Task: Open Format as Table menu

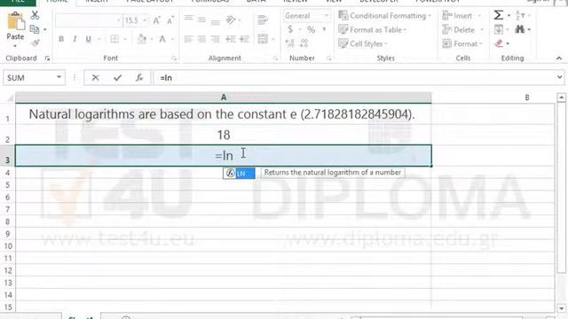Action: pyautogui.click(x=372, y=29)
